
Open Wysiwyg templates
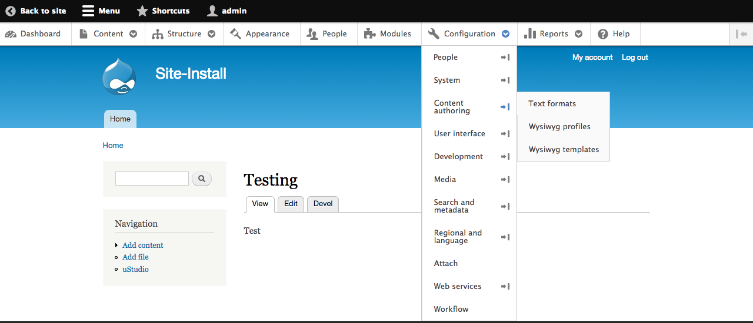564,149
